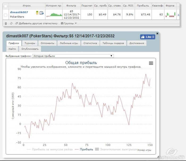Click the trash delete icon below the table
The height and width of the screenshot is (161, 186).
click(6, 23)
